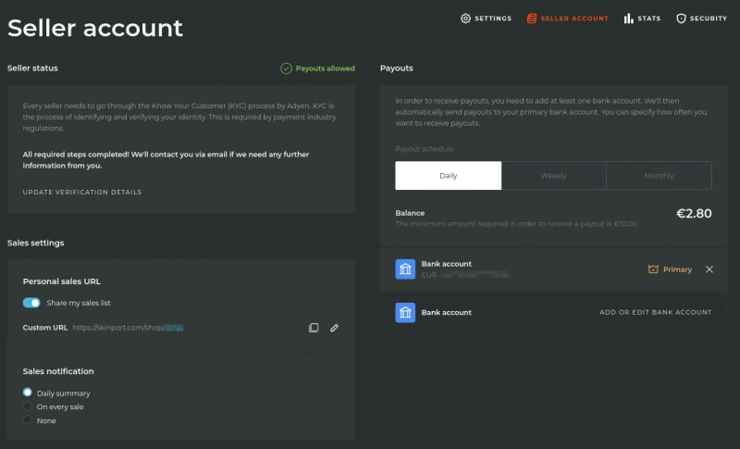Click the Payout schedule label

pyautogui.click(x=425, y=149)
